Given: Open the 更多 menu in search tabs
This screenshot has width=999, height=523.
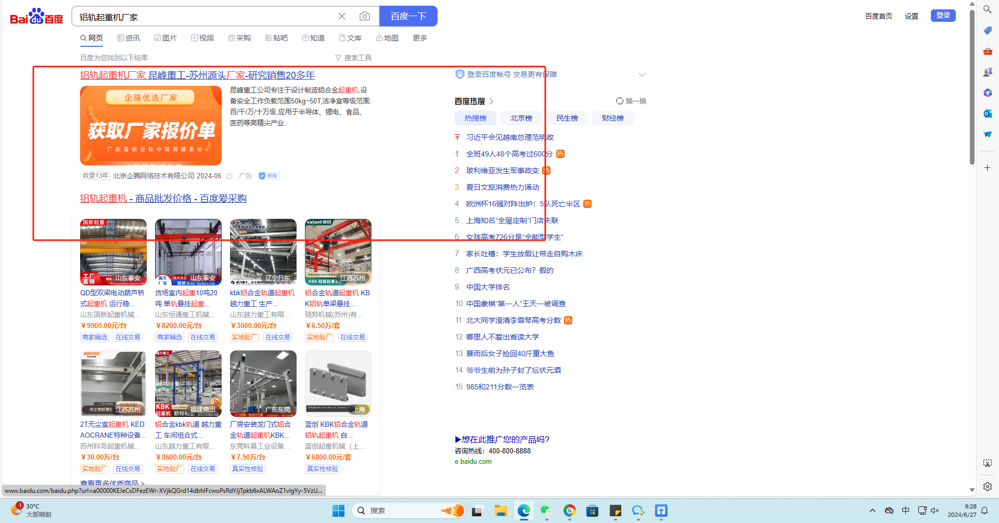Looking at the screenshot, I should coord(419,38).
